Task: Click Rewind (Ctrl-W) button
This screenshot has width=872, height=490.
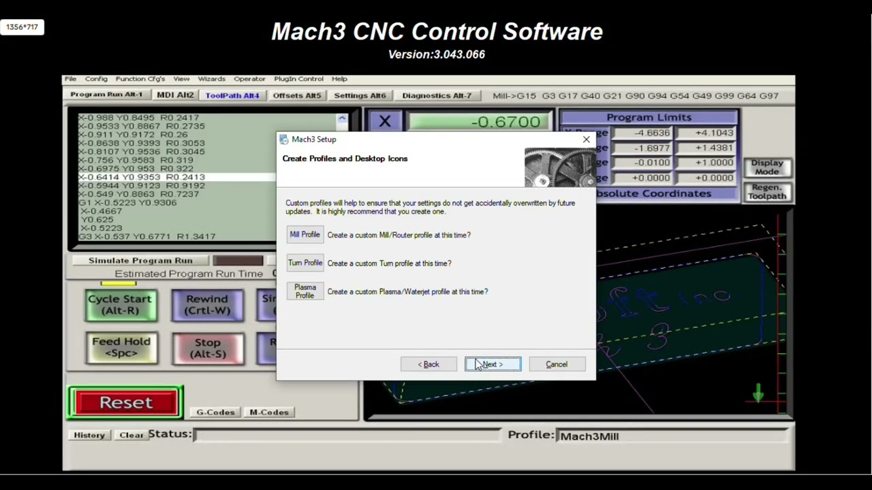Action: pyautogui.click(x=207, y=305)
